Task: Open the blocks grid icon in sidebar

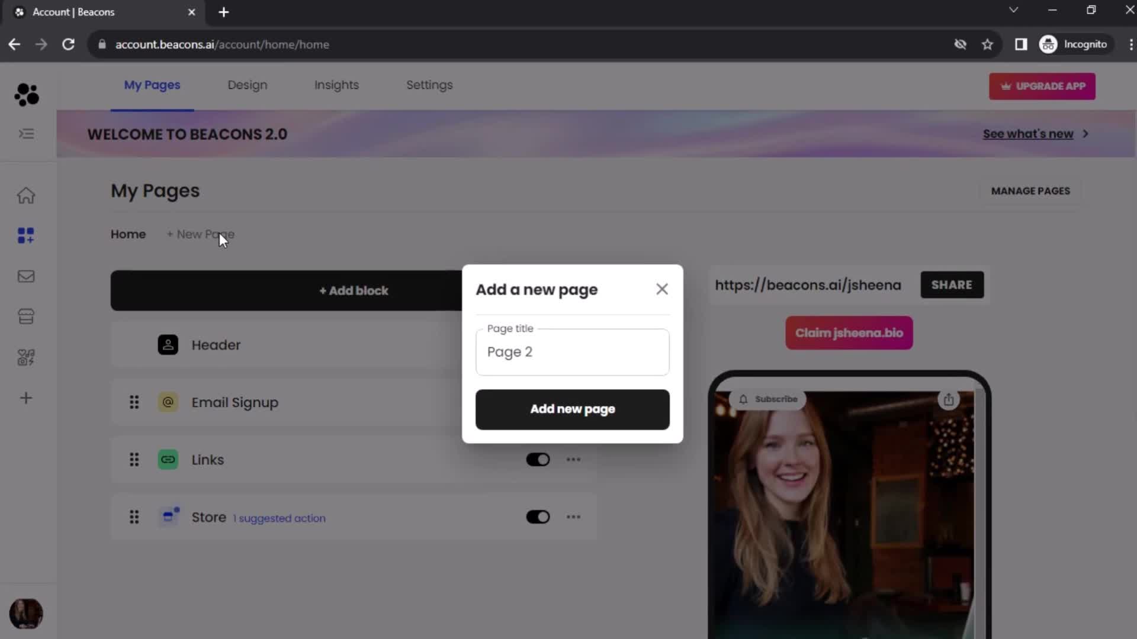Action: (x=26, y=235)
